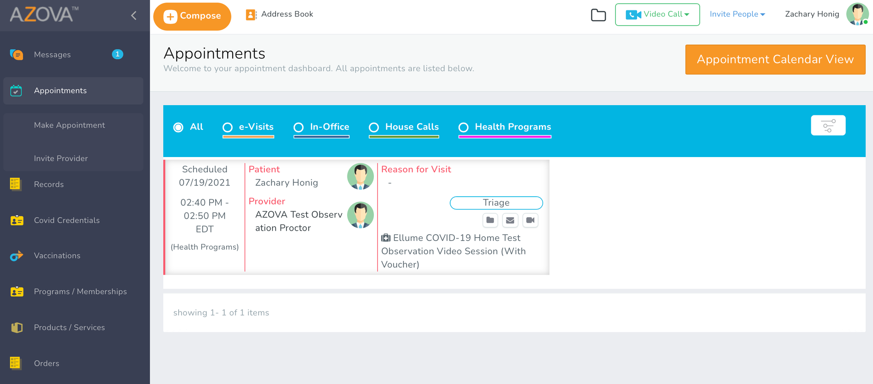The width and height of the screenshot is (873, 384).
Task: Collapse the sidebar with the chevron
Action: [x=133, y=15]
